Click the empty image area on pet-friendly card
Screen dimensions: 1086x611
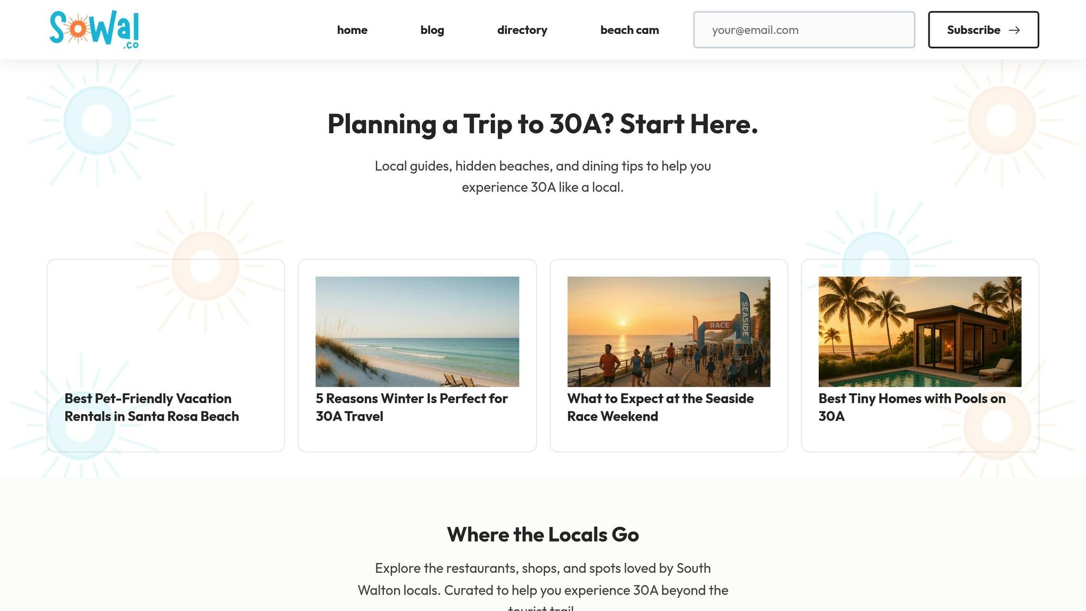[x=165, y=331]
